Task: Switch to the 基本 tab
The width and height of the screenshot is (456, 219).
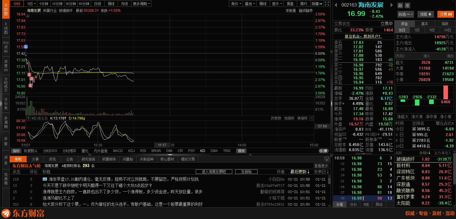Action: tap(425, 24)
